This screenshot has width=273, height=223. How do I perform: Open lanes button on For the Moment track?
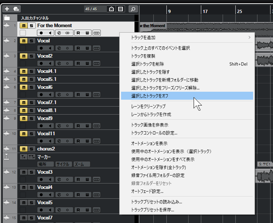pos(97,33)
